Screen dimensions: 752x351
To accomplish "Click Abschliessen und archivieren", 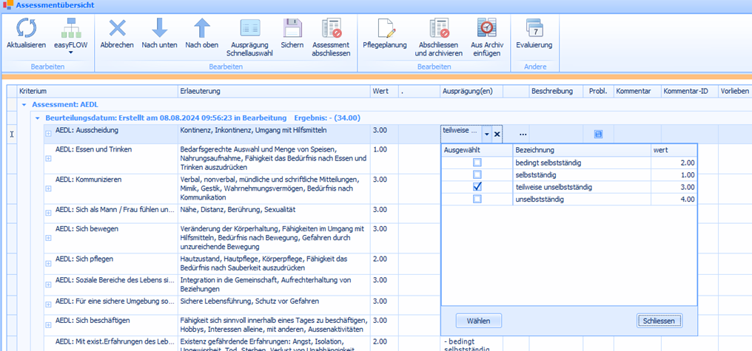I will (x=438, y=30).
